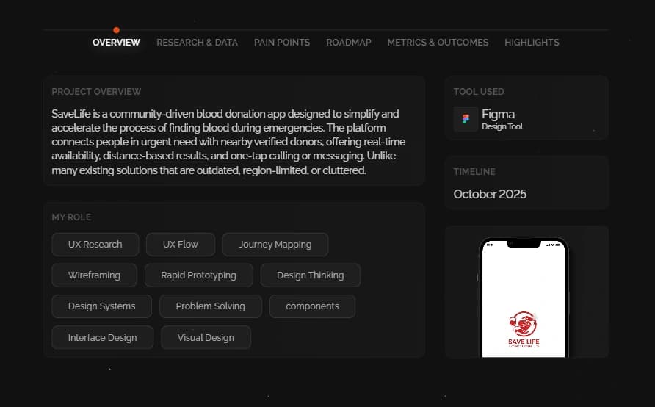Select the Wireframing tag
The image size is (655, 407).
click(x=95, y=275)
